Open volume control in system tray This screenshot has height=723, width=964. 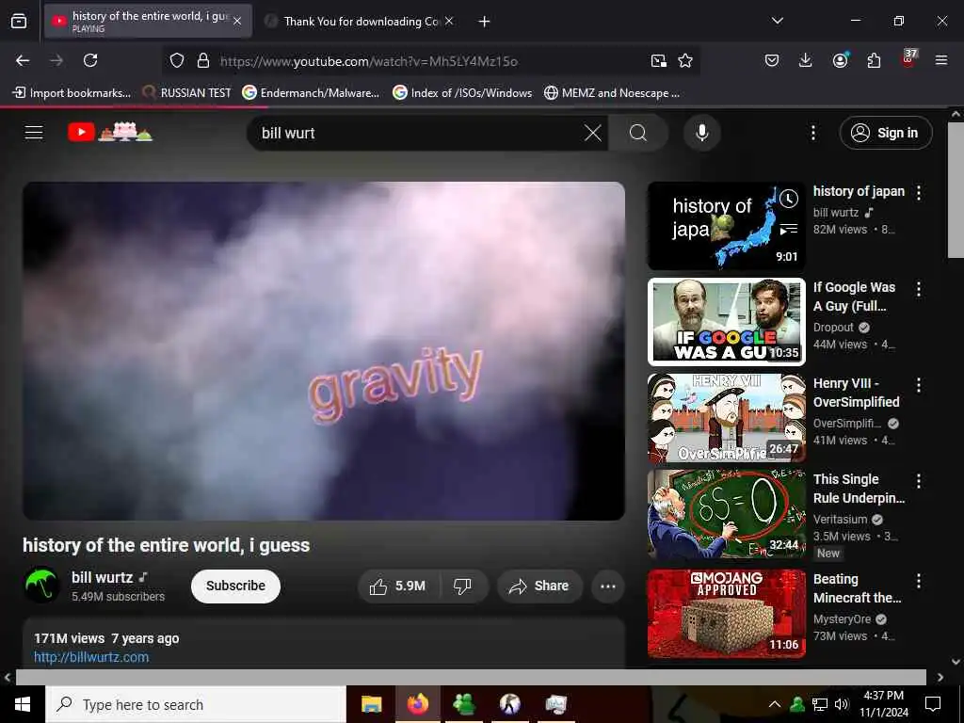point(842,704)
